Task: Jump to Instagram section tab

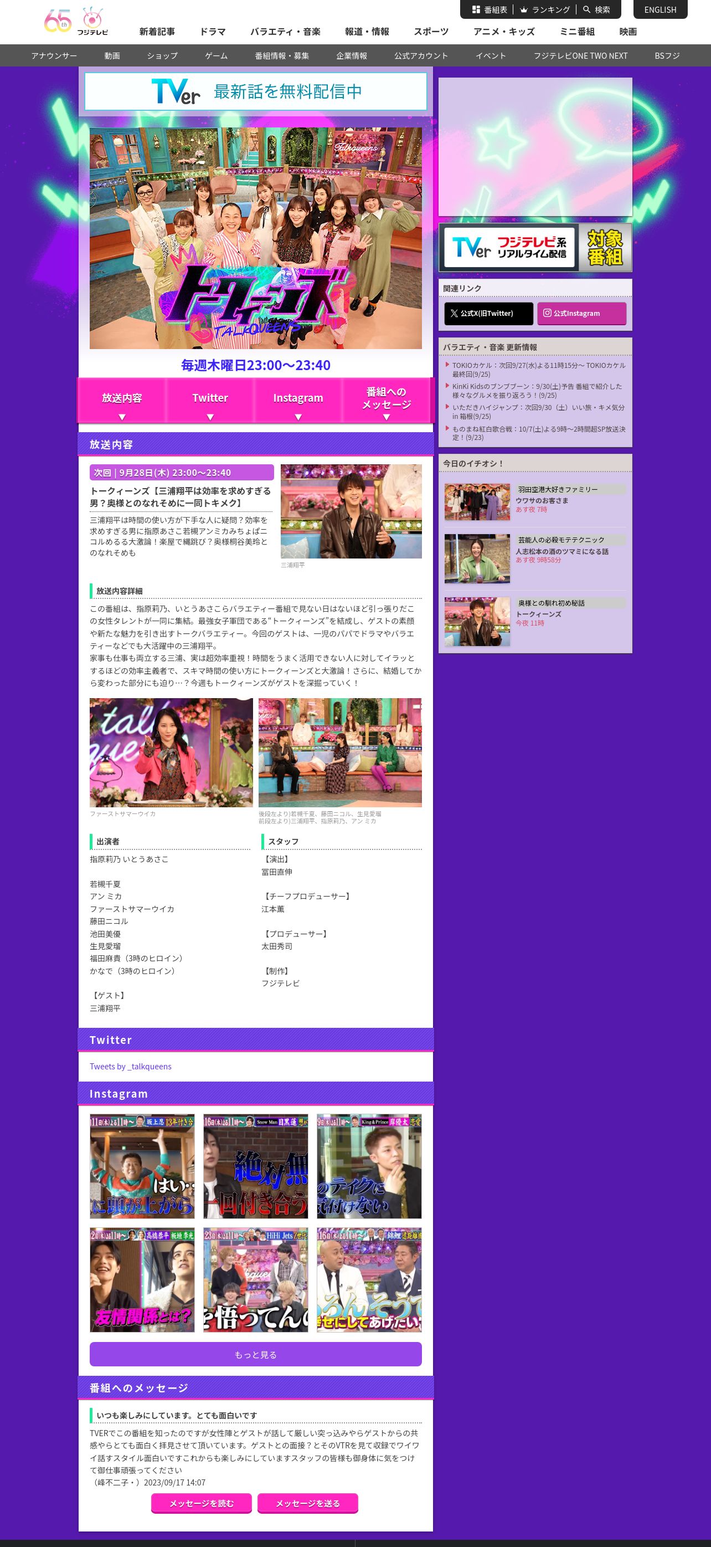Action: click(298, 400)
